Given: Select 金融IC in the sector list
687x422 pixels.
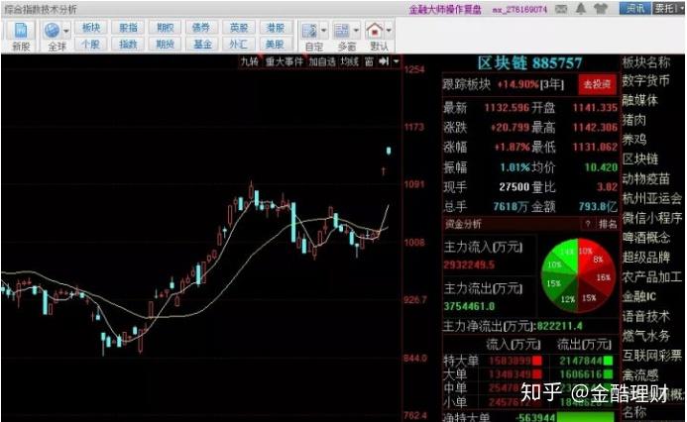Looking at the screenshot, I should [639, 296].
